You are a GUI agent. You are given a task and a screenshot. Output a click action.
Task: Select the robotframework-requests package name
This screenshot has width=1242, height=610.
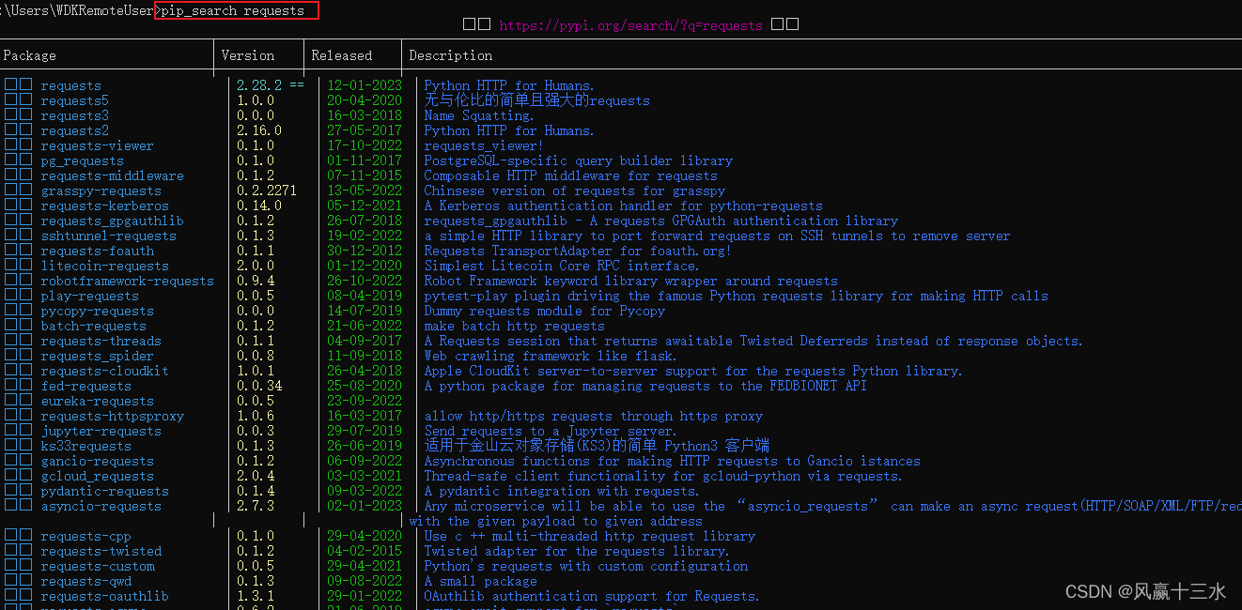[127, 281]
